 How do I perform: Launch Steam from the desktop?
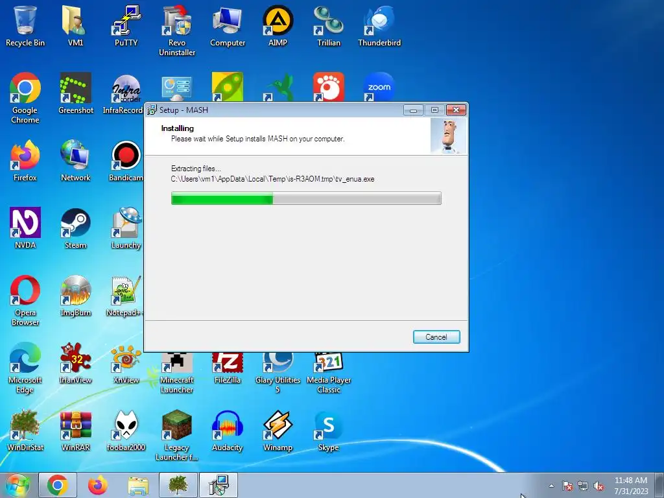75,228
